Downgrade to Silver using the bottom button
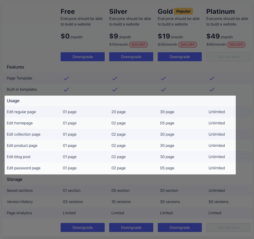This screenshot has width=254, height=239. coord(131,228)
